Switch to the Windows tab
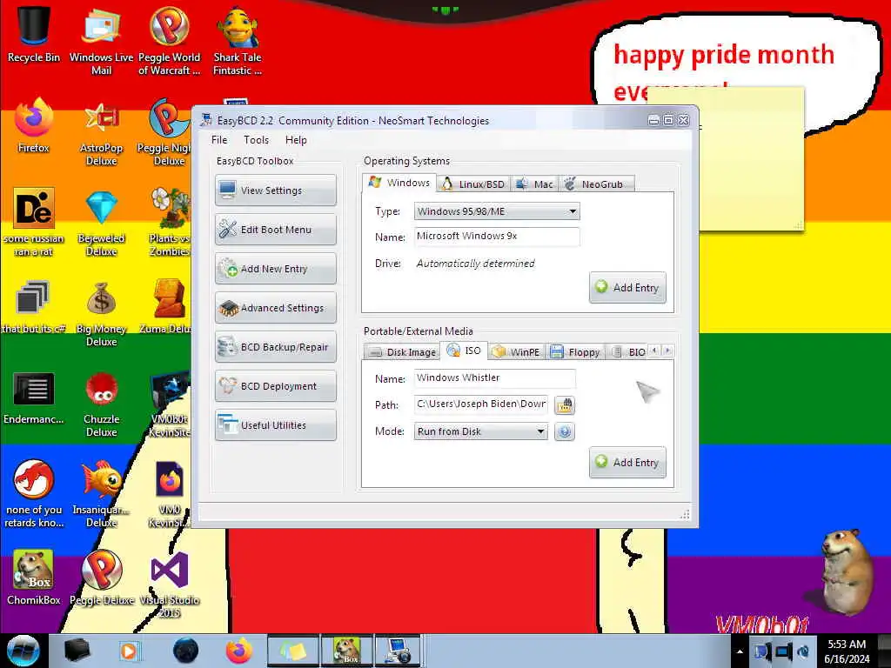Image resolution: width=891 pixels, height=668 pixels. (x=399, y=183)
